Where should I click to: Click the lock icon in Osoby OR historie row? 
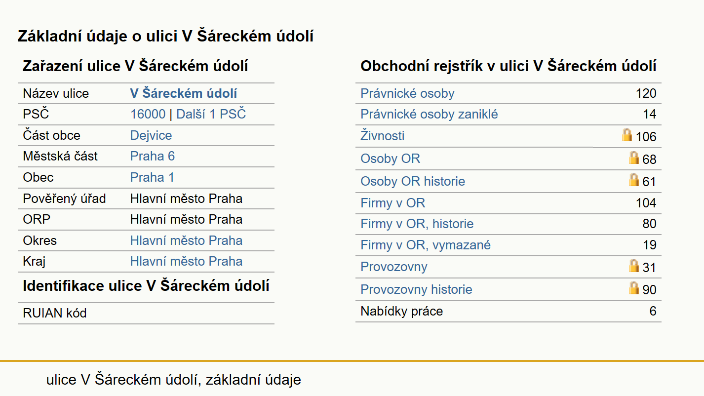click(x=634, y=180)
